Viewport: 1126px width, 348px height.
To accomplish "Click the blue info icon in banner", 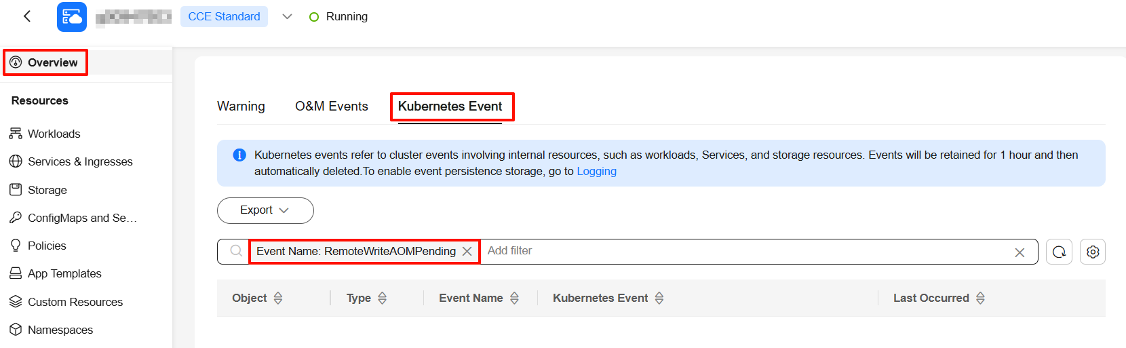I will [x=239, y=155].
